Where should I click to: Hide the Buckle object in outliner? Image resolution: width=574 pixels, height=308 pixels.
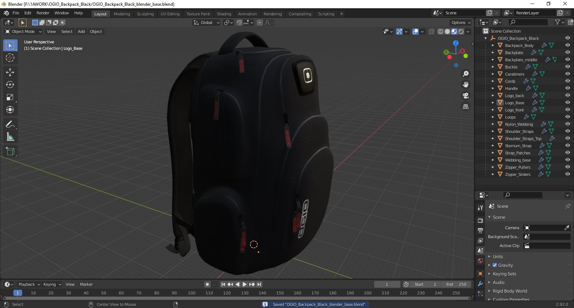coord(568,67)
